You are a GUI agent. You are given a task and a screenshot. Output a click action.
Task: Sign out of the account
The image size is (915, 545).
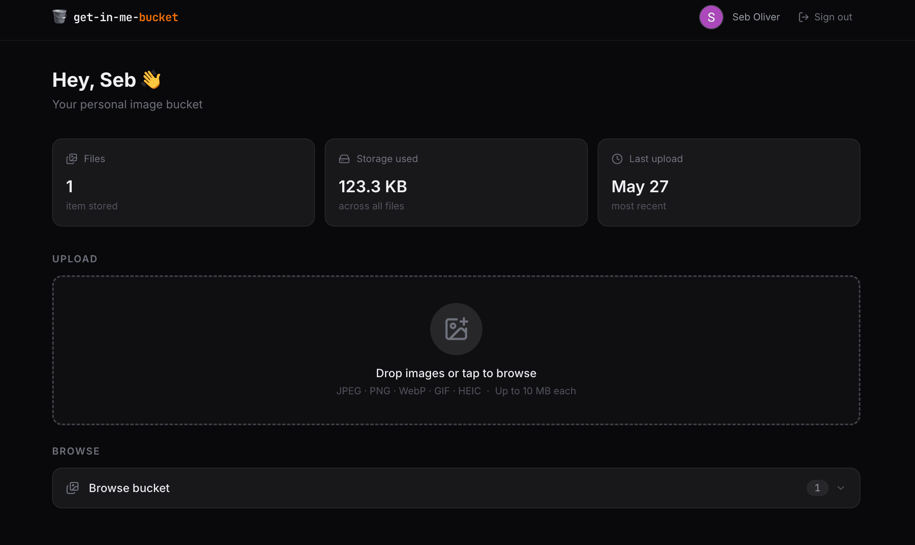[x=825, y=17]
